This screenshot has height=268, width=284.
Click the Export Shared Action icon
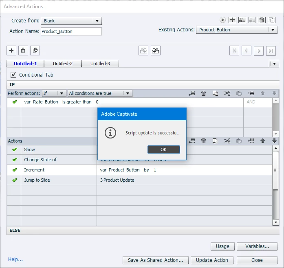click(252, 20)
